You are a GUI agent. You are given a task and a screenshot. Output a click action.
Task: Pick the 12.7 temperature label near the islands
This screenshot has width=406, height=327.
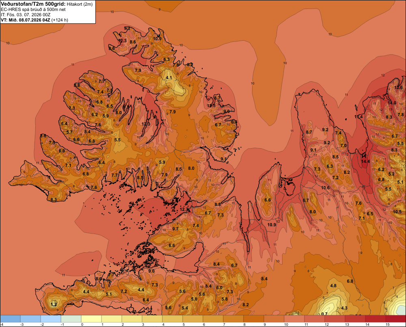click(184, 209)
